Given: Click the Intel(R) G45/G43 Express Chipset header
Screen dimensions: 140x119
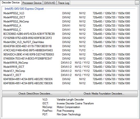Looking at the screenshot, I should tap(24, 9).
